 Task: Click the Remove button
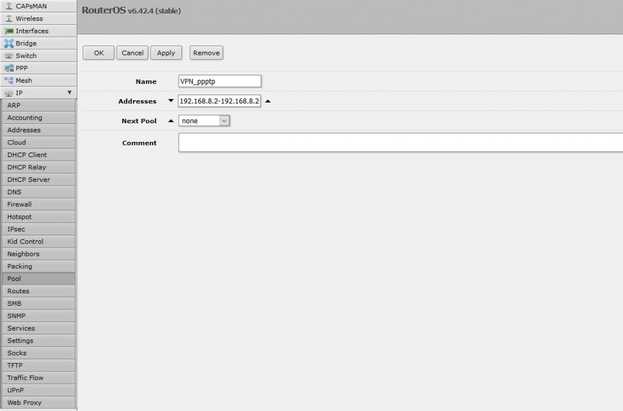point(206,53)
